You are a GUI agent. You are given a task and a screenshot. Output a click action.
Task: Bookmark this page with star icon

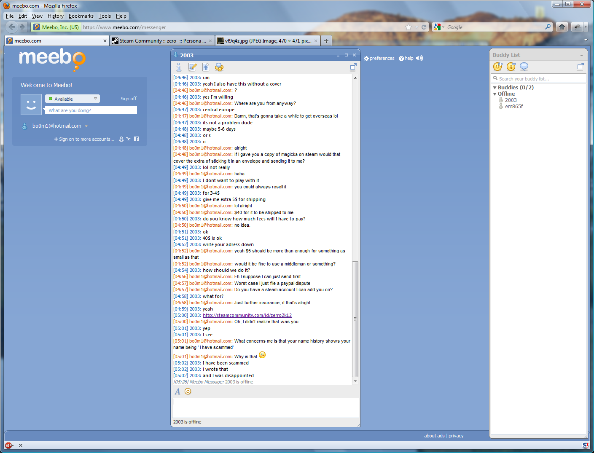click(408, 27)
